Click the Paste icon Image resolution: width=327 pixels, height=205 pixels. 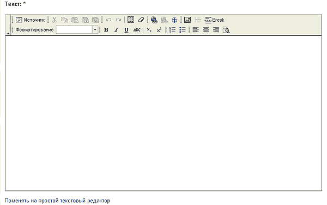click(x=75, y=20)
